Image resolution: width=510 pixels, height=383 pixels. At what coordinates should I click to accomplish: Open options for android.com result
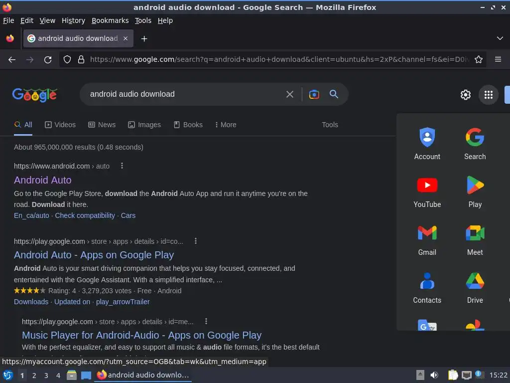[122, 166]
